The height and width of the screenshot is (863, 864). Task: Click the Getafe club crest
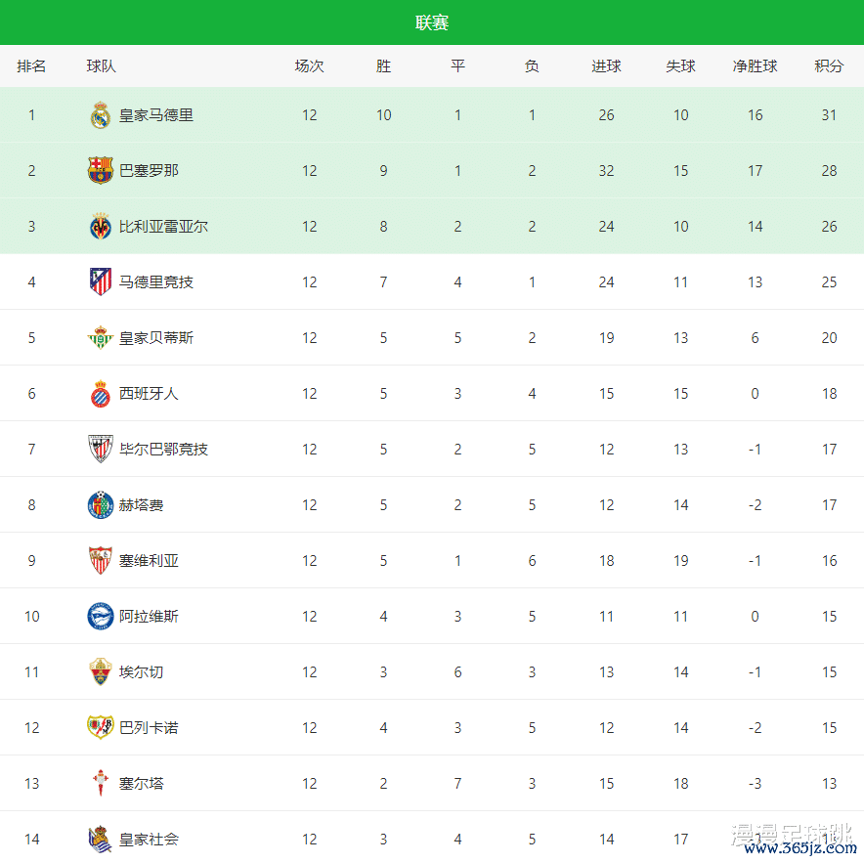point(101,505)
